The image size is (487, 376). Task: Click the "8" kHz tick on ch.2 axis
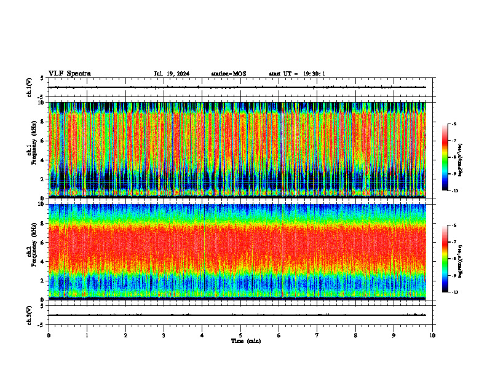point(43,224)
